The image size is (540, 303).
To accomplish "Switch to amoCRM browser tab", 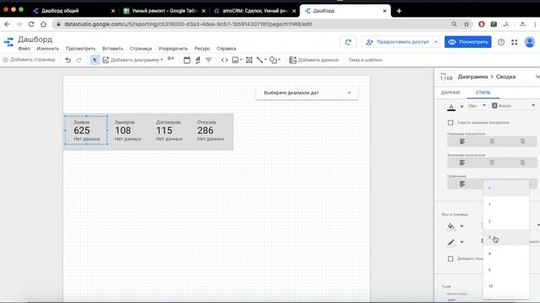I will tap(254, 11).
